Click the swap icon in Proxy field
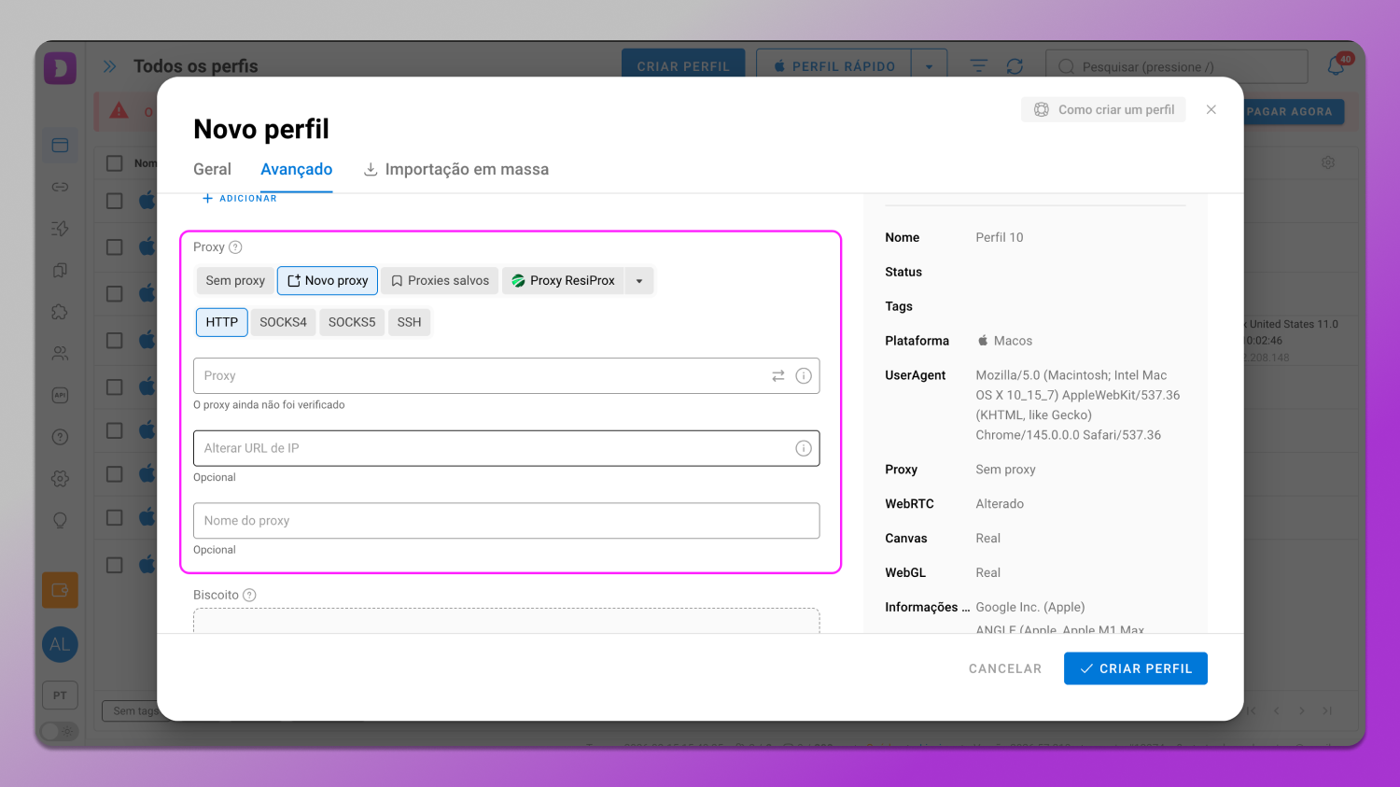 [x=777, y=376]
